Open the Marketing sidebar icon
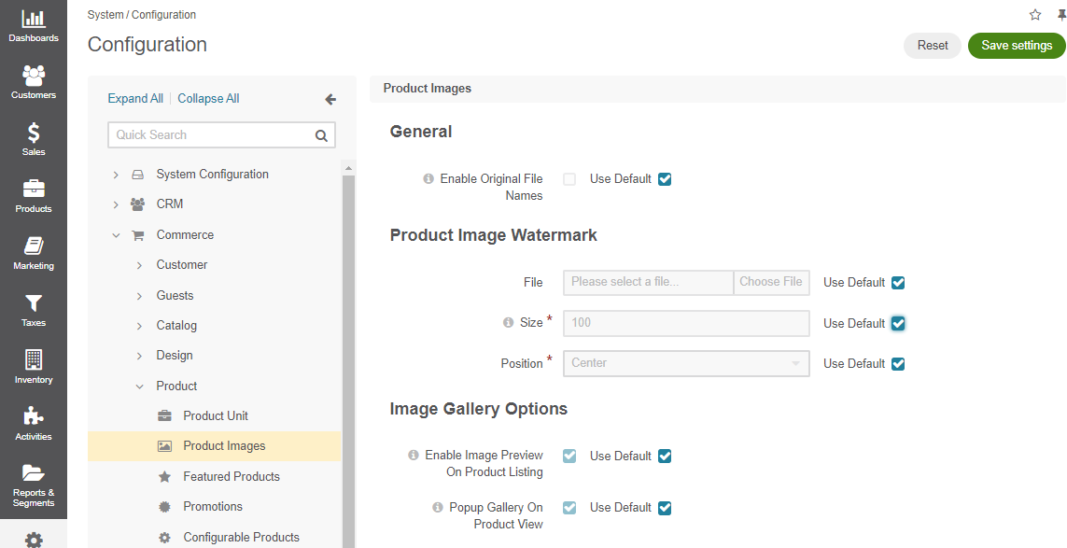This screenshot has width=1067, height=548. coord(34,246)
